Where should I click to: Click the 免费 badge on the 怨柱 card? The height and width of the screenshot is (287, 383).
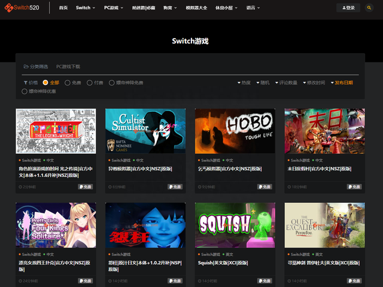(175, 281)
